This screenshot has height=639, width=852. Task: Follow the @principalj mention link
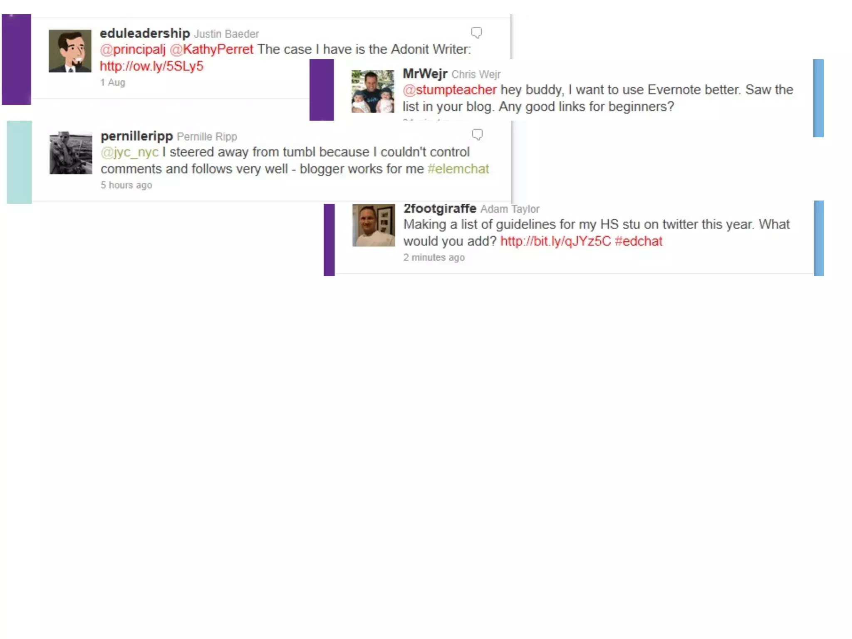click(133, 50)
